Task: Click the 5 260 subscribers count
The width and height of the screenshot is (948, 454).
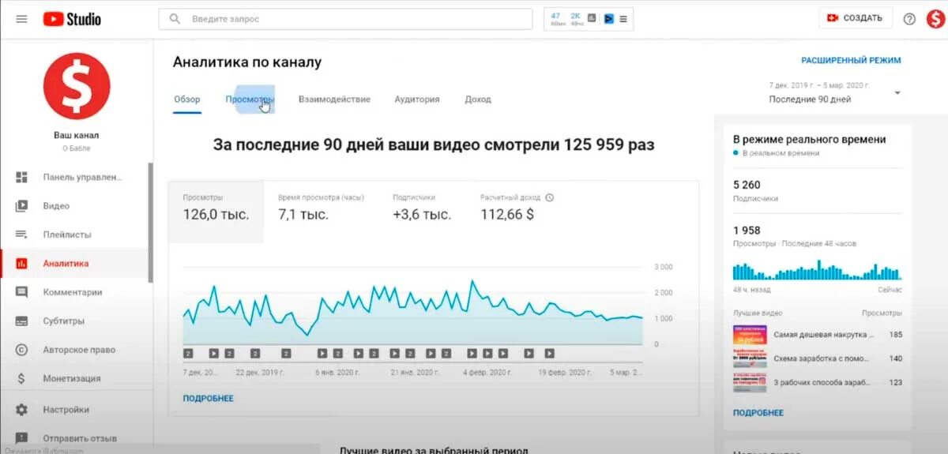Action: coord(747,185)
